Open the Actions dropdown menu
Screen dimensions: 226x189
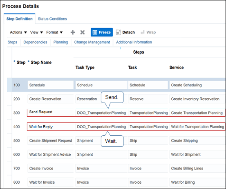(18, 32)
